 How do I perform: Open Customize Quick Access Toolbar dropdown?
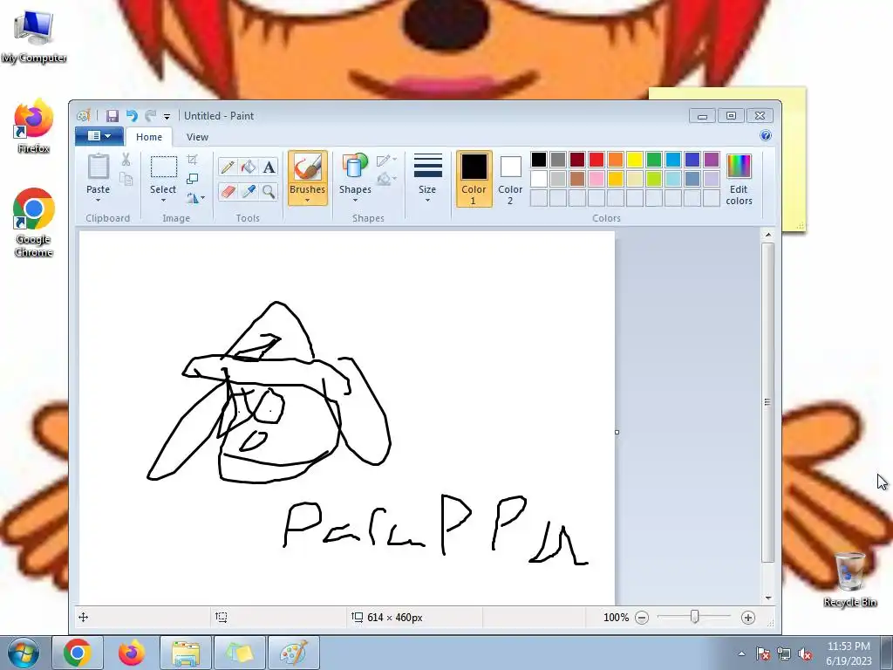[167, 117]
